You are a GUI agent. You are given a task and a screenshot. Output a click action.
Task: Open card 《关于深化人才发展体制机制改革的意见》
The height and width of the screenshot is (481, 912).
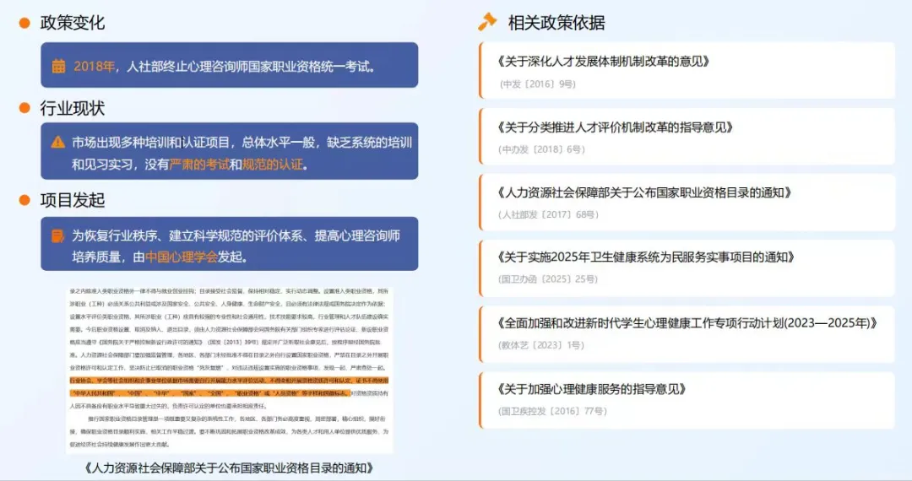[x=687, y=70]
